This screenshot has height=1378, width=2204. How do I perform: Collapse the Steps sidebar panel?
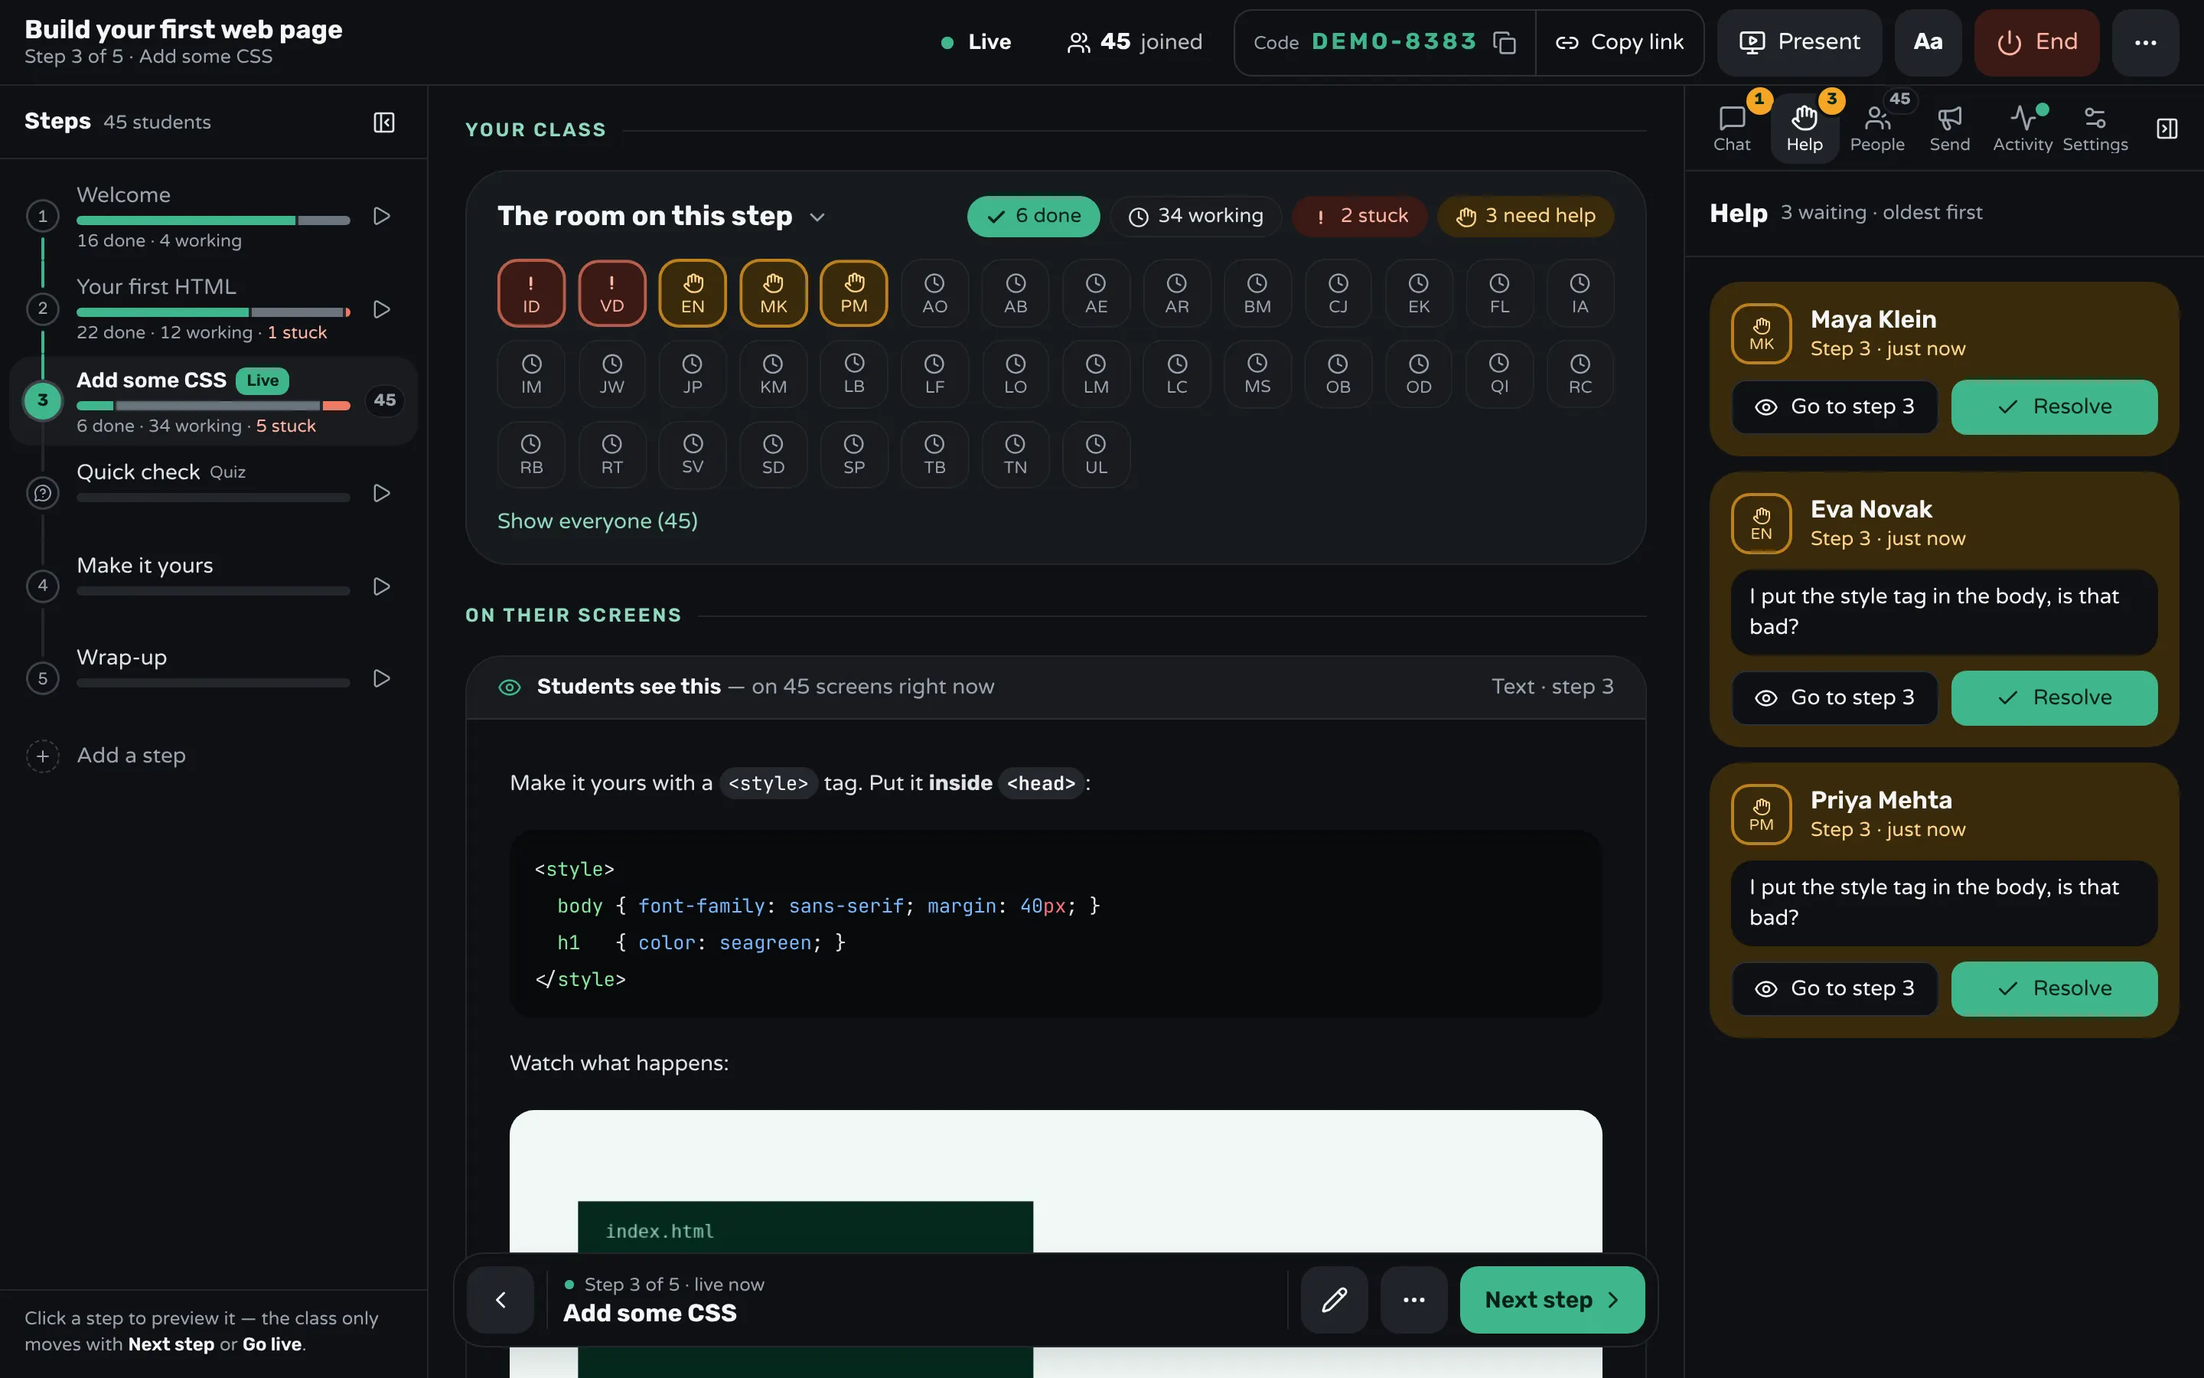pos(383,122)
